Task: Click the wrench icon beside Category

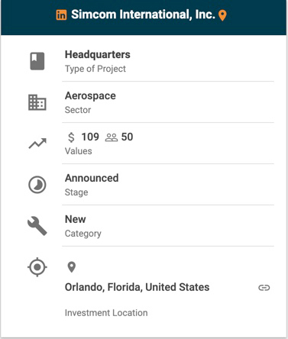Action: click(x=37, y=226)
